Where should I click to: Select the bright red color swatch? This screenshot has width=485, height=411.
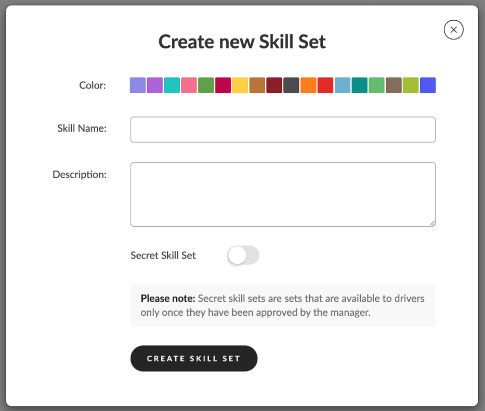pyautogui.click(x=325, y=85)
